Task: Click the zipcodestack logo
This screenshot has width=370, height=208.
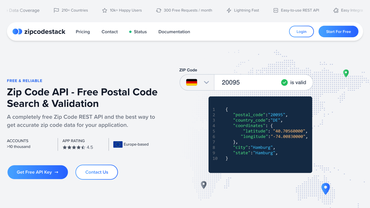Action: [x=39, y=32]
